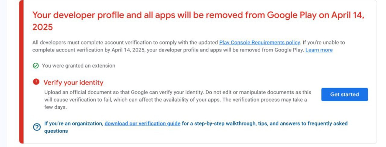The width and height of the screenshot is (386, 147).
Task: Click the word 'questions' ending the organization note
Action: coord(56,131)
